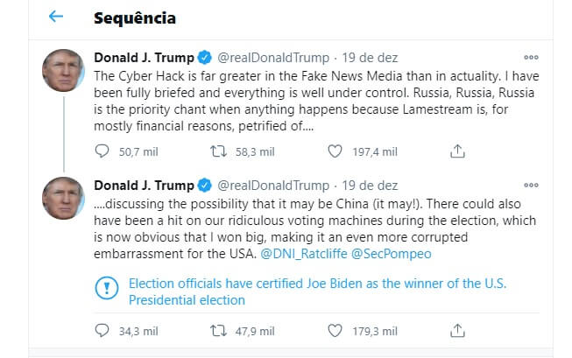
Task: Open more options menu on second tweet
Action: tap(531, 186)
